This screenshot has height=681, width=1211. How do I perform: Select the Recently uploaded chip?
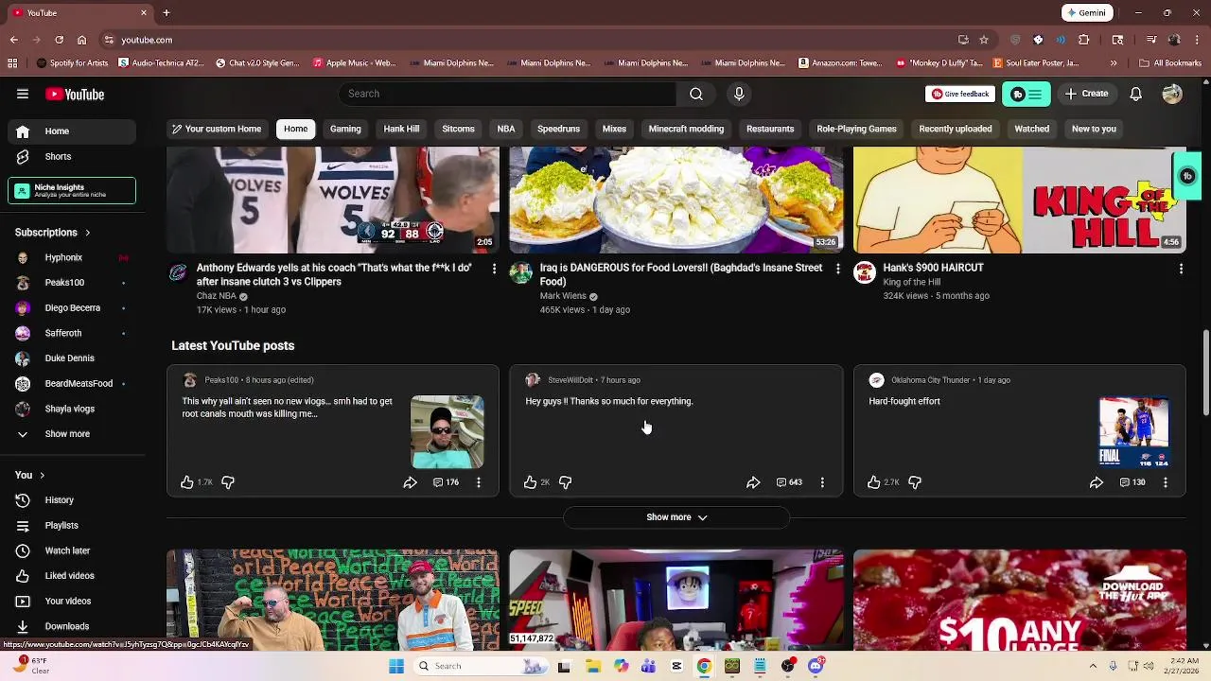[x=956, y=129]
